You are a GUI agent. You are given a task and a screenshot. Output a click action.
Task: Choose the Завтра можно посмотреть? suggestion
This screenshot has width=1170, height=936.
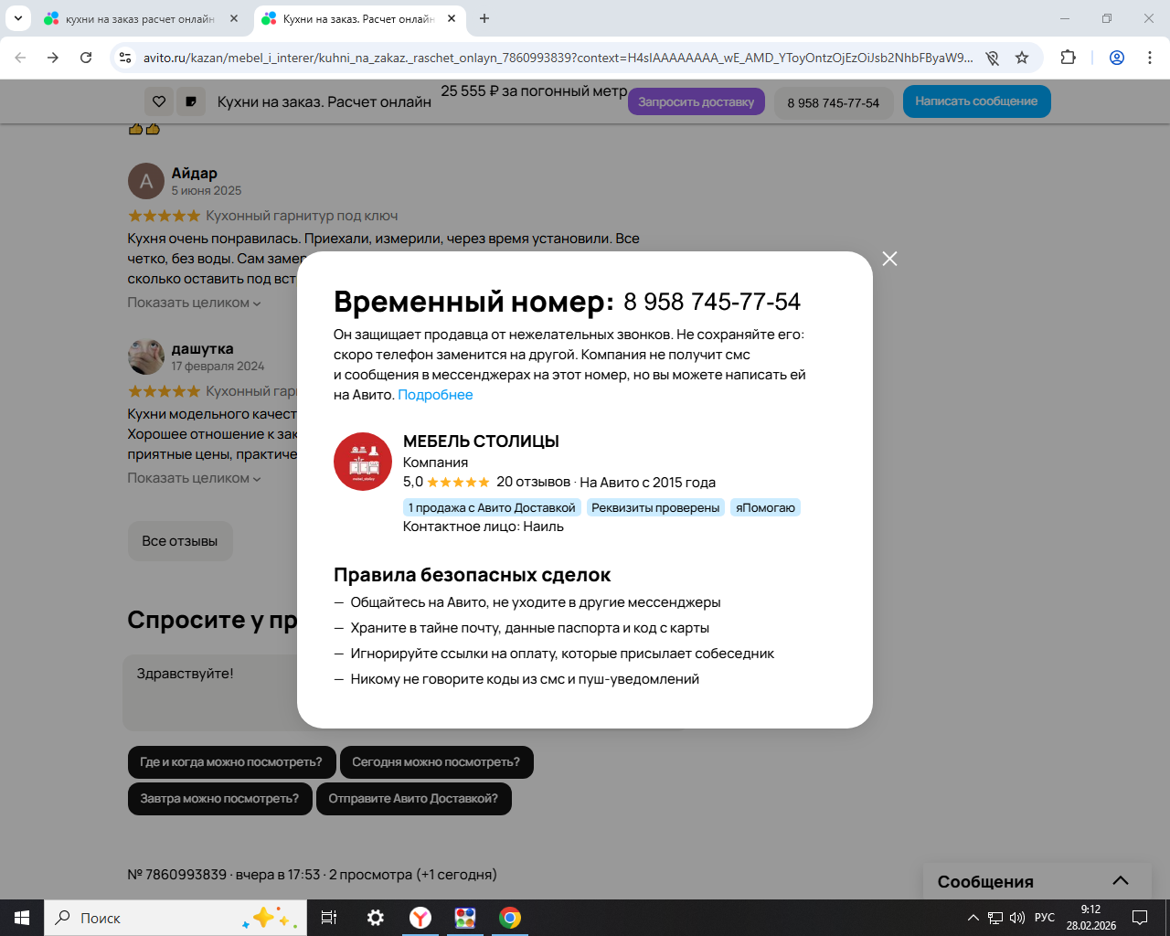click(x=219, y=799)
